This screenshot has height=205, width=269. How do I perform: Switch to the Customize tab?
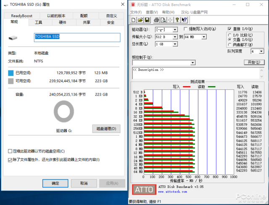111,16
